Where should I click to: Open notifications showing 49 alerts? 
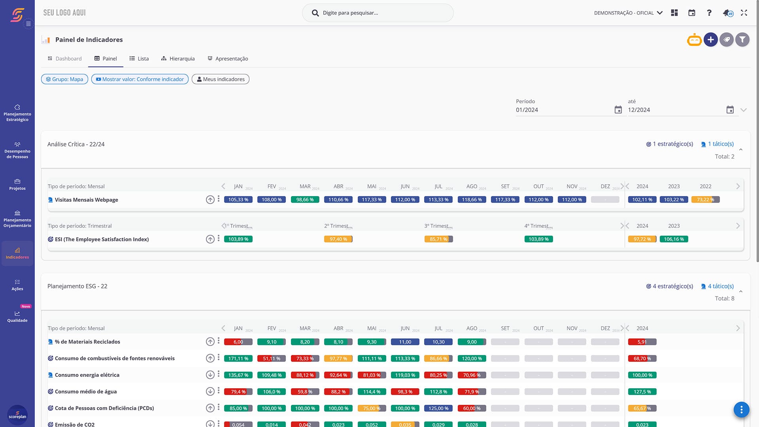(x=727, y=13)
